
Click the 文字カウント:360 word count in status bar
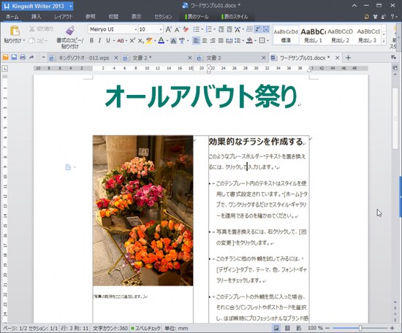(x=110, y=328)
